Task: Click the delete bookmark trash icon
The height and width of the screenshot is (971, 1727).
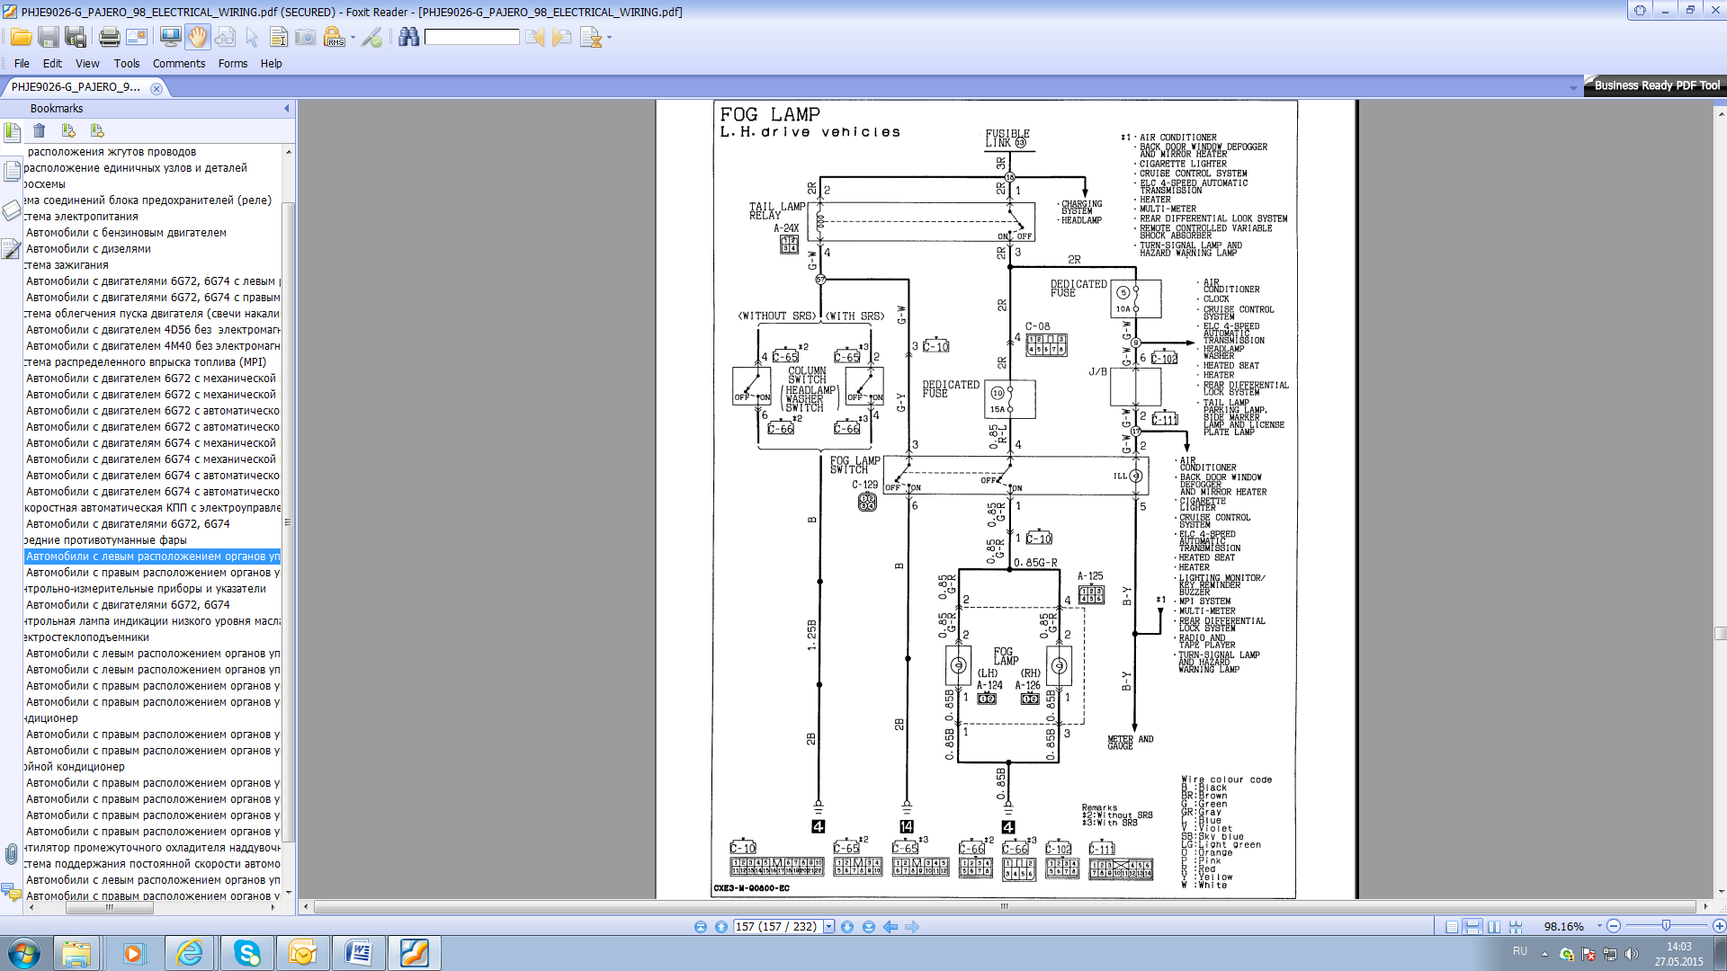Action: (40, 131)
